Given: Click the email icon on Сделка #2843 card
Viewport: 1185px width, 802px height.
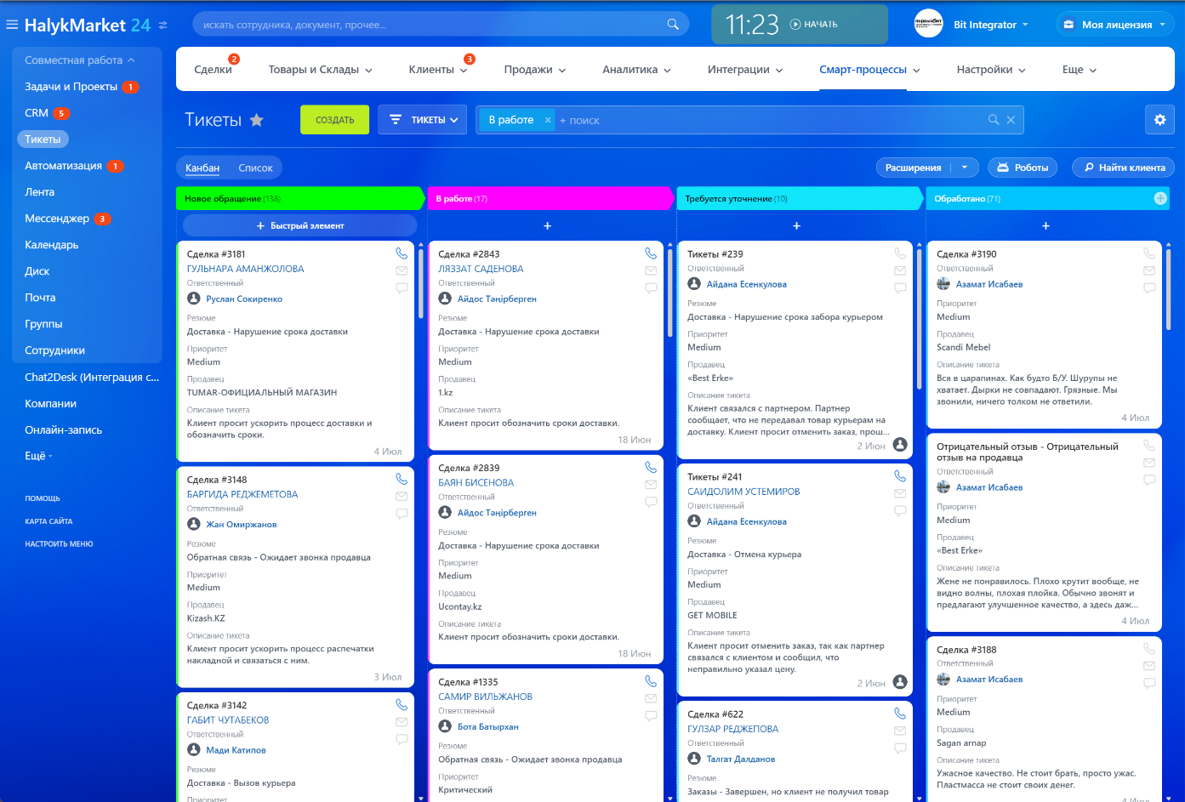Looking at the screenshot, I should [651, 271].
